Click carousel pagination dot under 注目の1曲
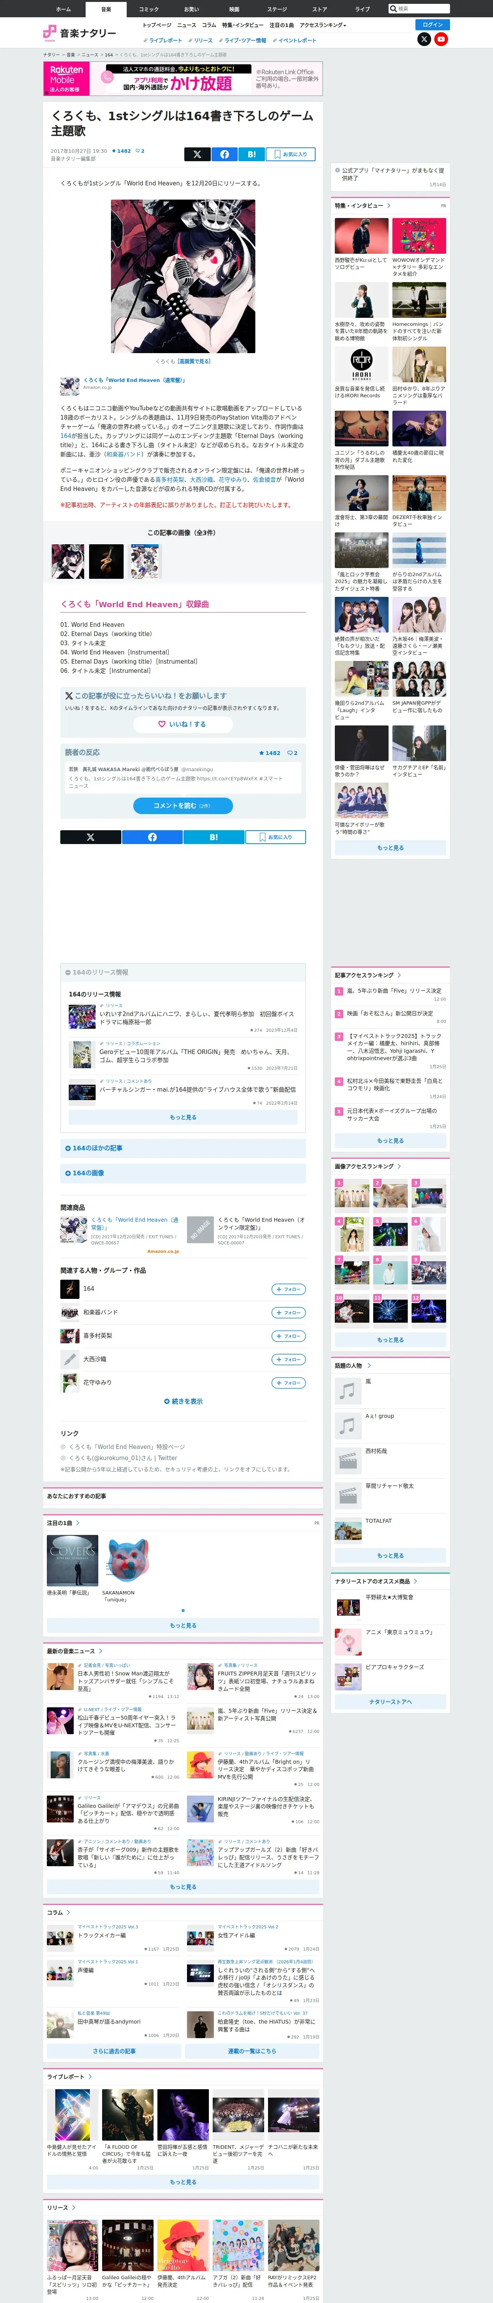This screenshot has width=493, height=2303. click(x=184, y=1610)
